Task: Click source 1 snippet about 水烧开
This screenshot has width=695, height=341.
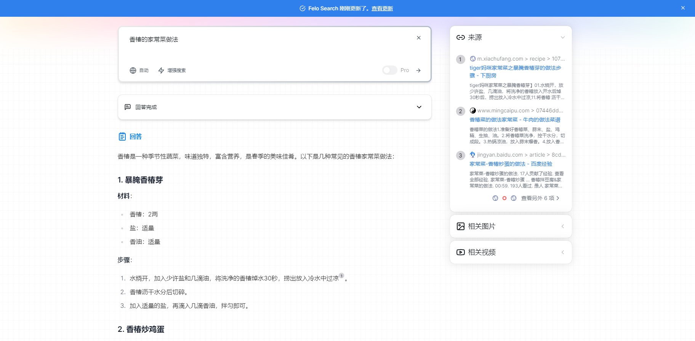Action: tap(517, 91)
